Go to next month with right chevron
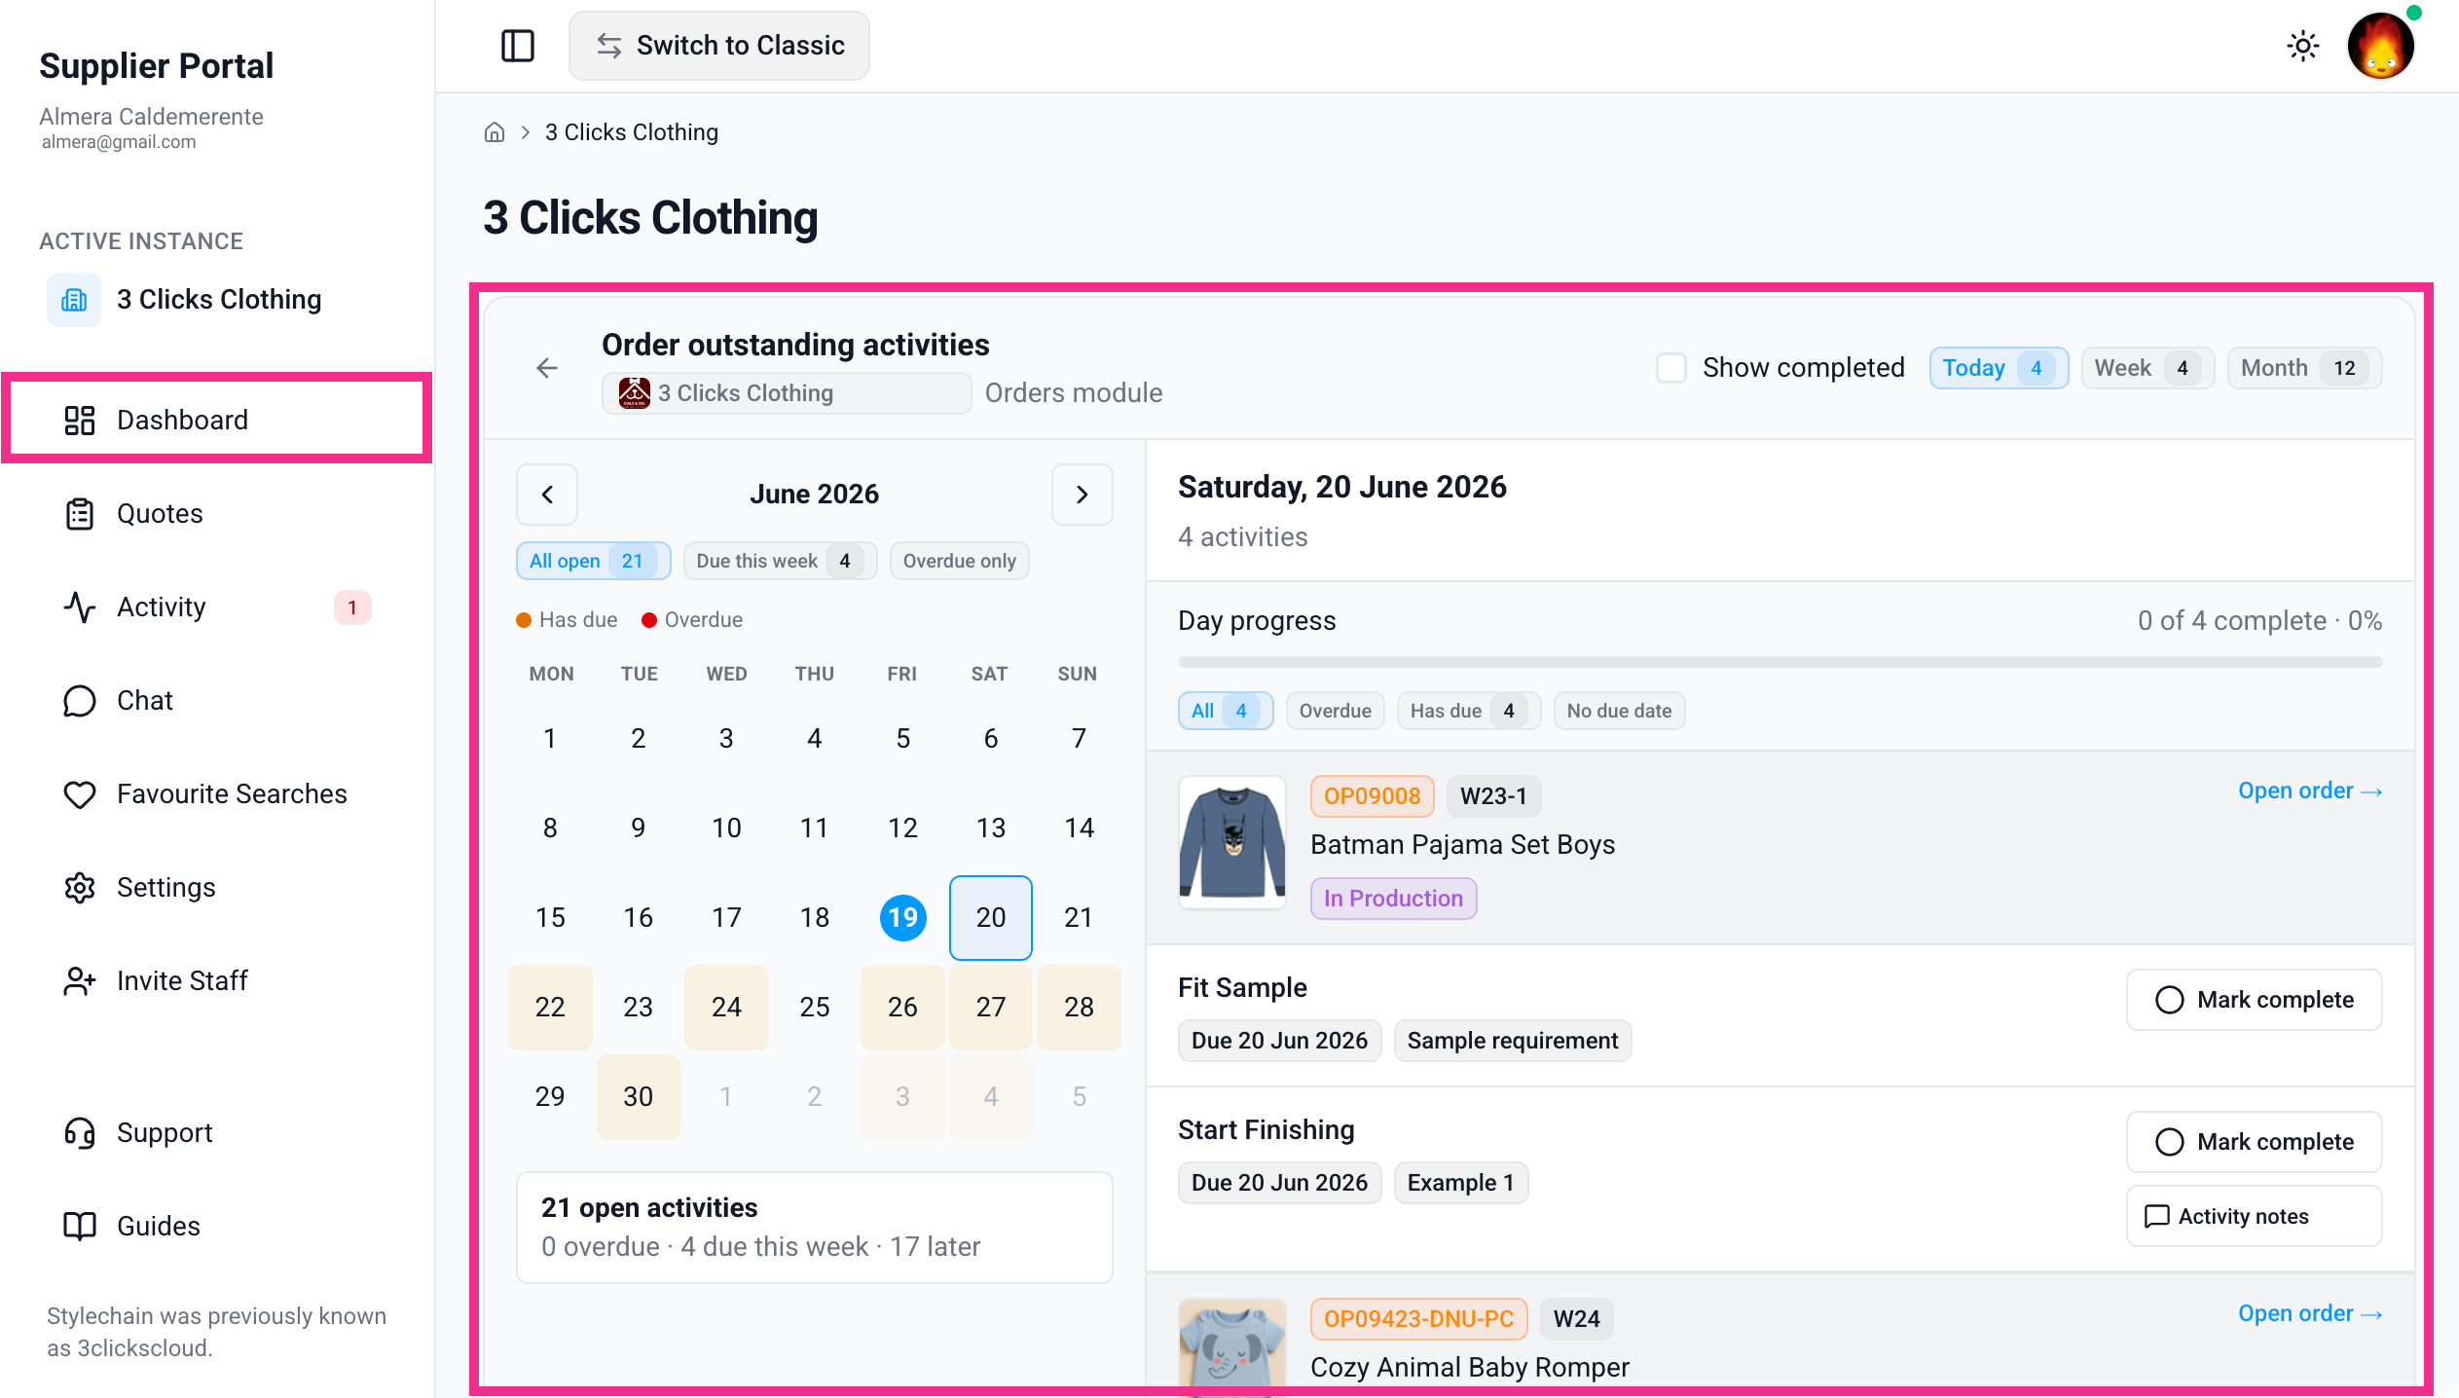This screenshot has width=2459, height=1398. [1083, 495]
